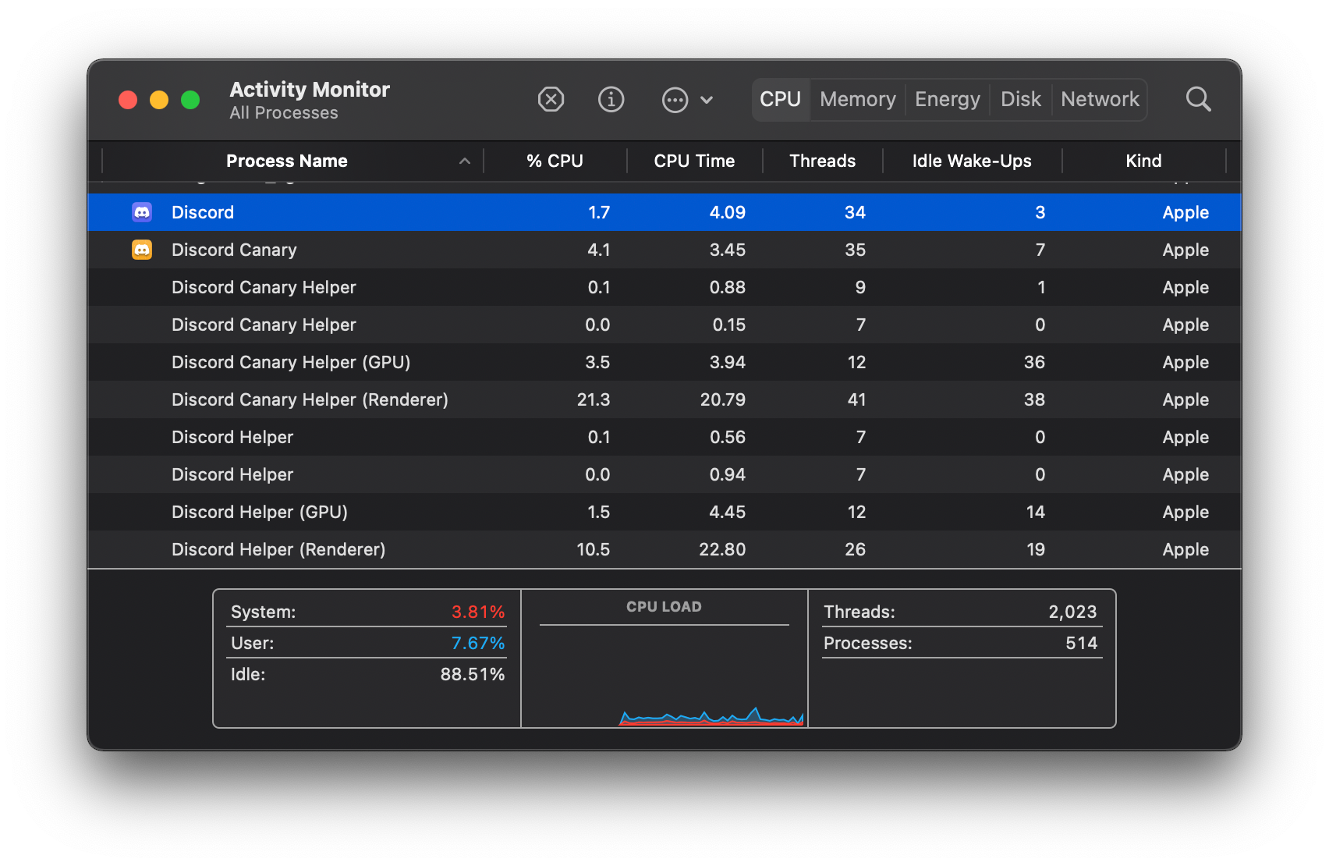Toggle the Process Name sort direction arrow

pyautogui.click(x=465, y=161)
